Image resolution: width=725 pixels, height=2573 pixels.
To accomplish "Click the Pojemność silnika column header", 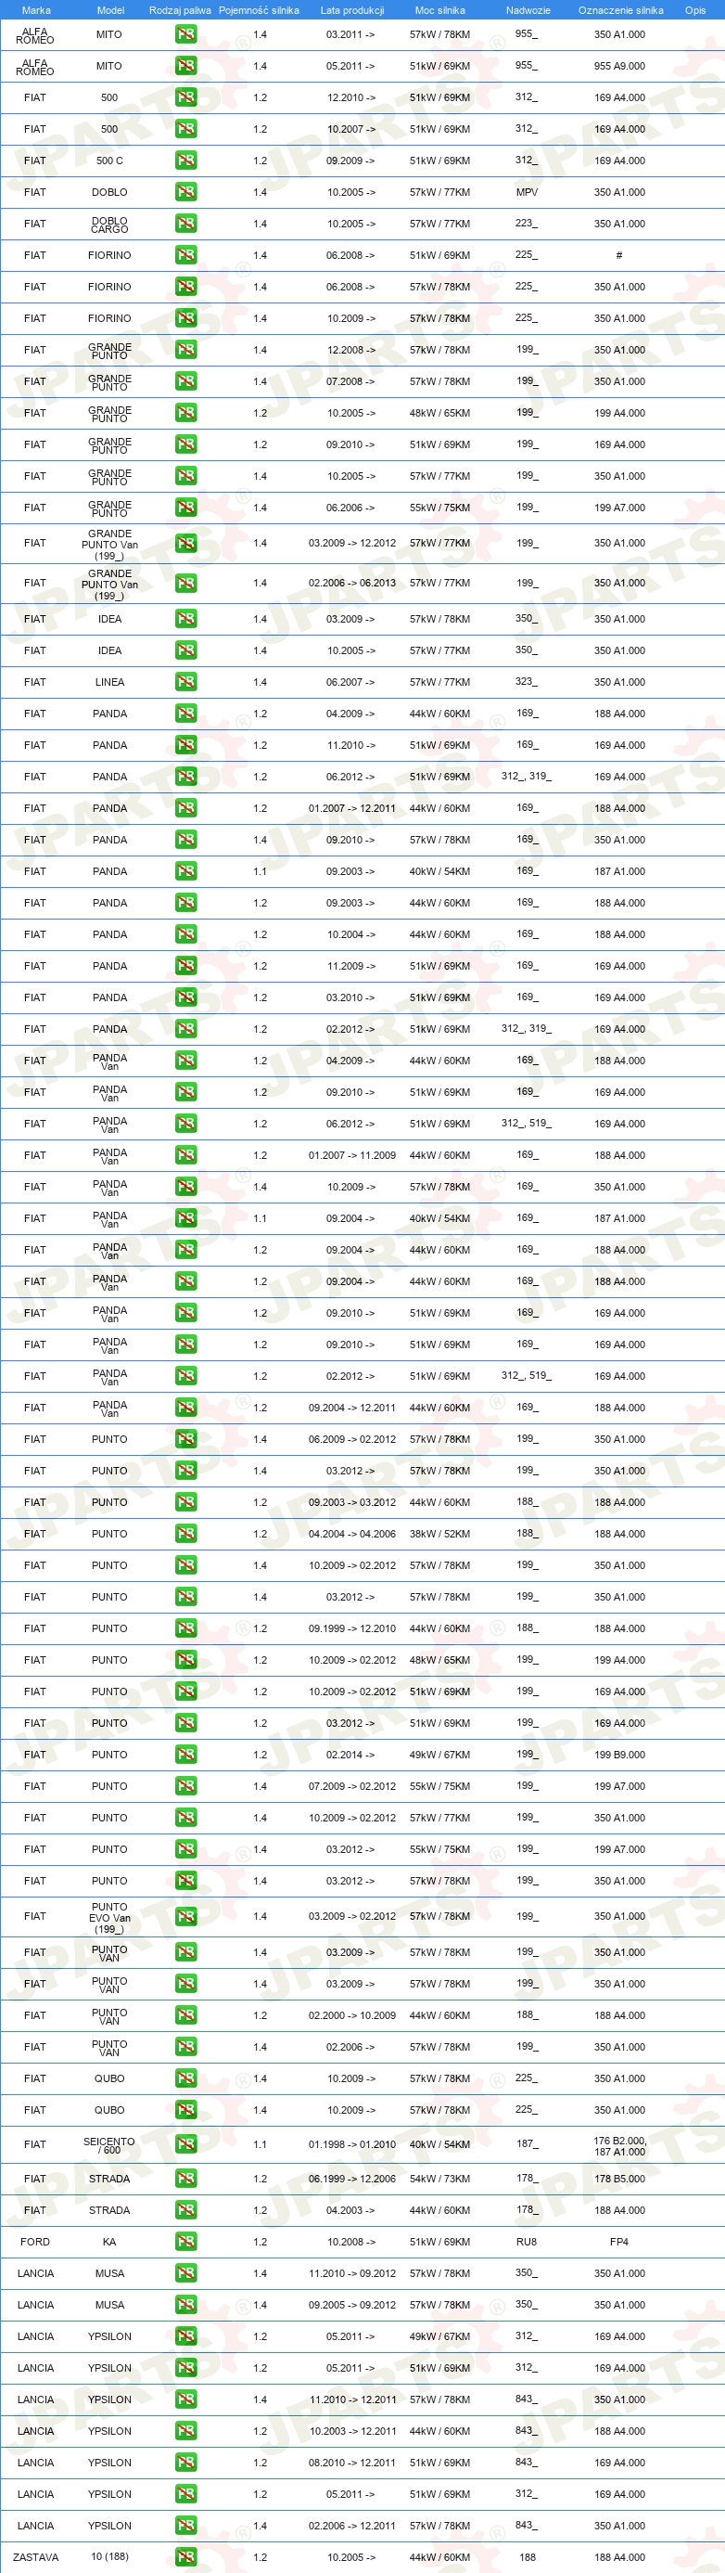I will [x=259, y=10].
